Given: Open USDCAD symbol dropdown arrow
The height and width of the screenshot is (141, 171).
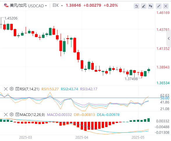Looking at the screenshot, I should pyautogui.click(x=46, y=6).
